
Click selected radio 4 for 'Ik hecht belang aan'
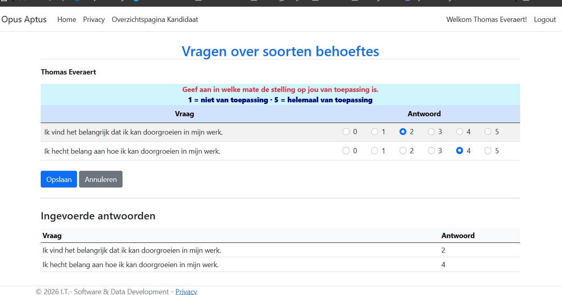(459, 150)
